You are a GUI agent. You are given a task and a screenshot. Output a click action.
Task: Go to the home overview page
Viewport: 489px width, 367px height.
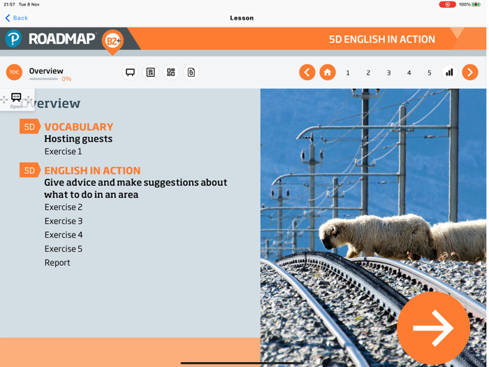coord(328,73)
